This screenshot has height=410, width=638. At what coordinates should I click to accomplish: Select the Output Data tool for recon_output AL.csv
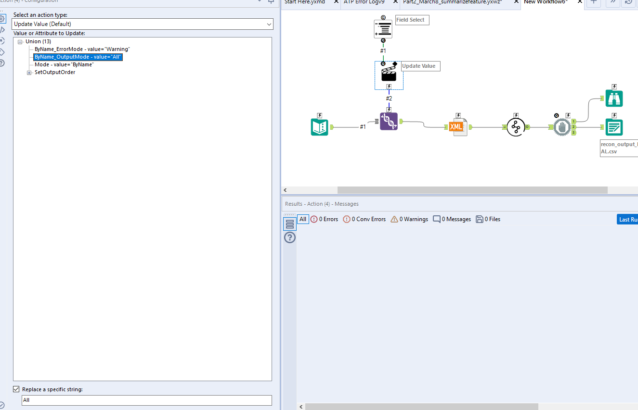pyautogui.click(x=613, y=127)
